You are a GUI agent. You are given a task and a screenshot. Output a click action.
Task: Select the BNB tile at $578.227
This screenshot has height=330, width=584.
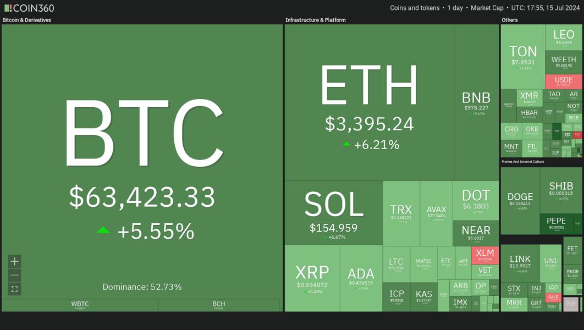coord(476,102)
